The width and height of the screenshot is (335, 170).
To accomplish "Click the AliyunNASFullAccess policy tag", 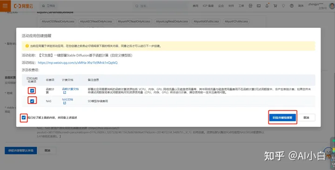I will tap(206, 21).
